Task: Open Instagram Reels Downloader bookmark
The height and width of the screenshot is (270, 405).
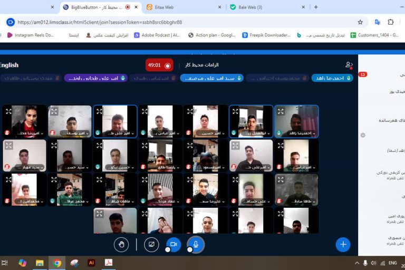Action: [x=31, y=35]
